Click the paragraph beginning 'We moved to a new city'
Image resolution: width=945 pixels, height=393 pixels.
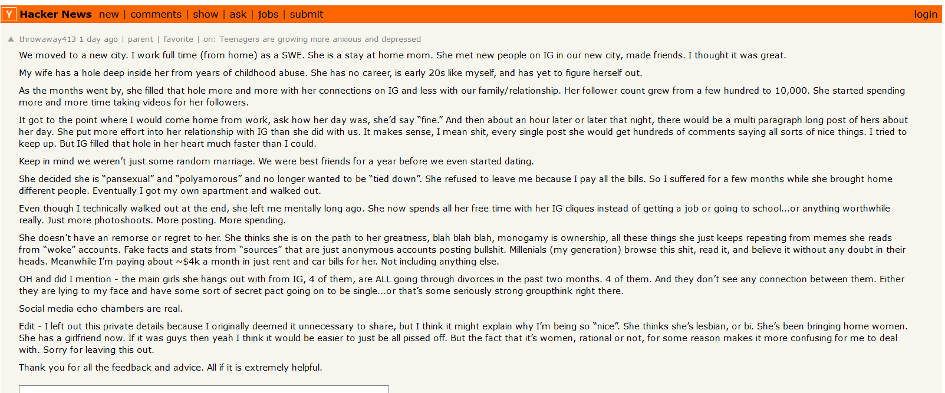click(402, 55)
